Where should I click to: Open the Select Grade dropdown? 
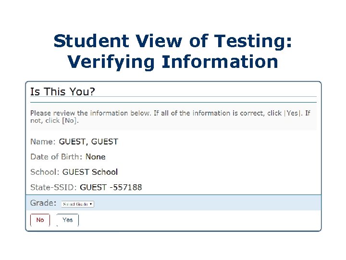pos(78,204)
